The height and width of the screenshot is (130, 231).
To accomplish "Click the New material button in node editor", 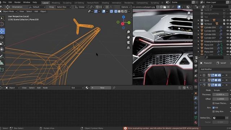I will point(101,88).
